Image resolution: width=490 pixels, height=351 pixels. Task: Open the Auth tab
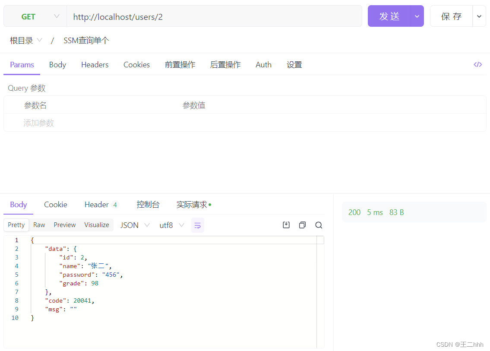coord(263,65)
